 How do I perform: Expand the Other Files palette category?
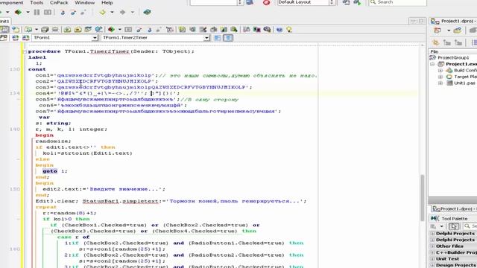432,246
